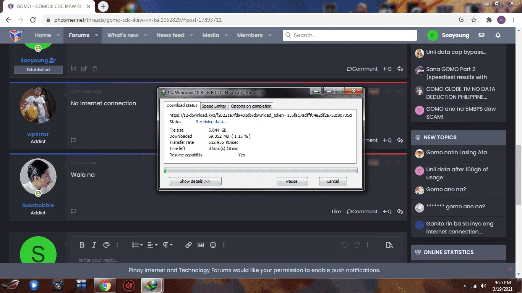This screenshot has height=293, width=522.
Task: Insert link in reply editor
Action: [188, 245]
